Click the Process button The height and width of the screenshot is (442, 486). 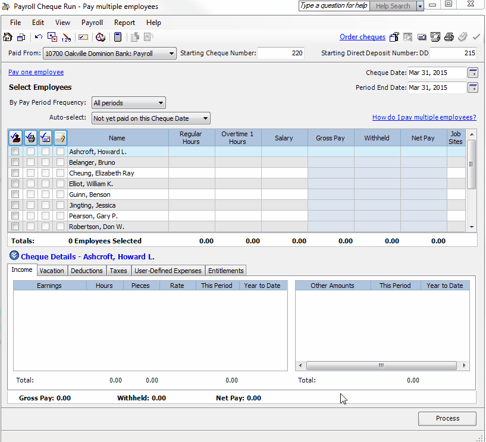tap(447, 418)
